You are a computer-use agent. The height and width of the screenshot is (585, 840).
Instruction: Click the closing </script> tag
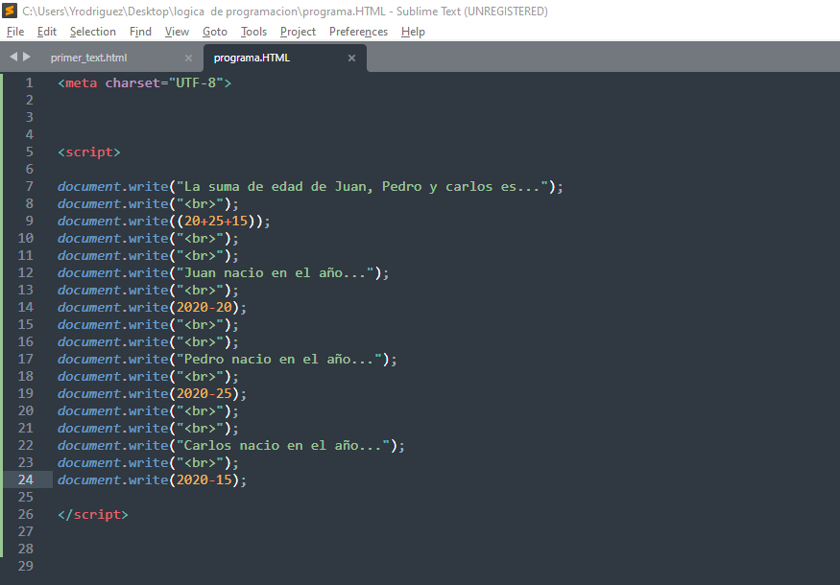(x=93, y=514)
